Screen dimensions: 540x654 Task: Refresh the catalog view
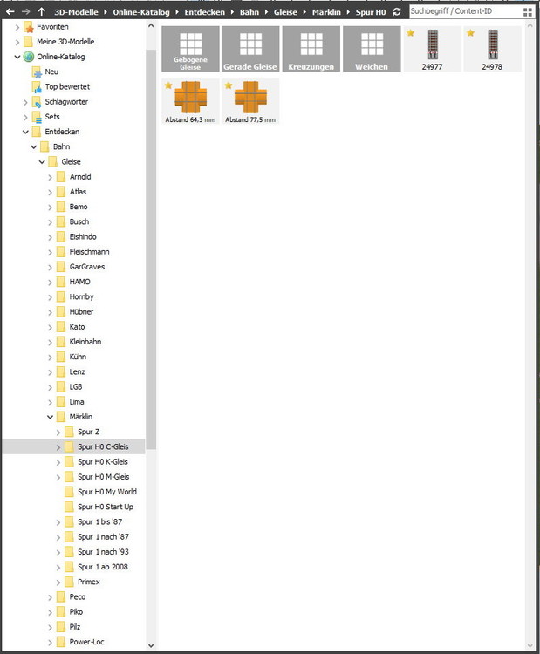[396, 11]
